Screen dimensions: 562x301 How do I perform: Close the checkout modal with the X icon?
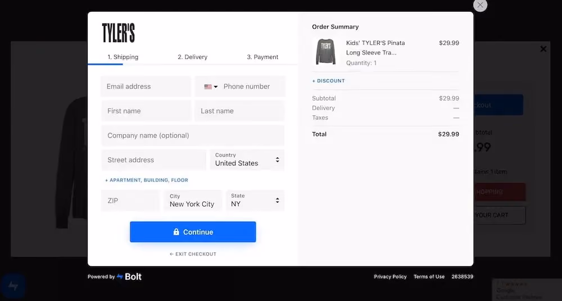[480, 5]
